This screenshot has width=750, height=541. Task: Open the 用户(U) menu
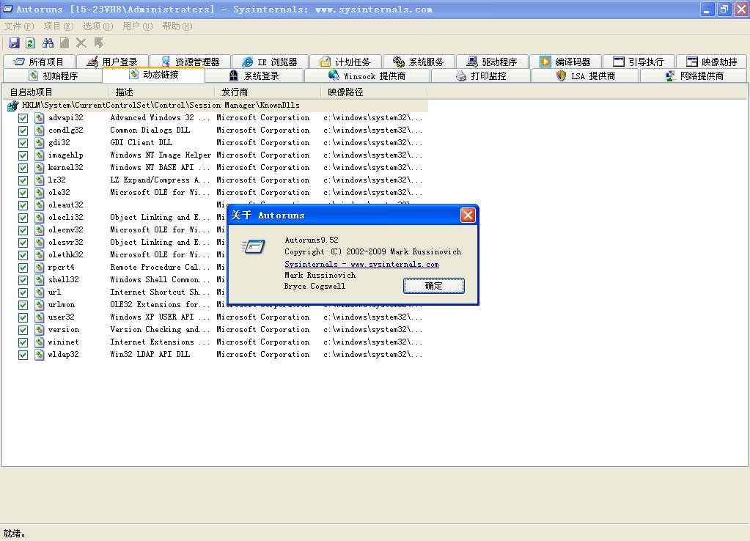[x=137, y=26]
